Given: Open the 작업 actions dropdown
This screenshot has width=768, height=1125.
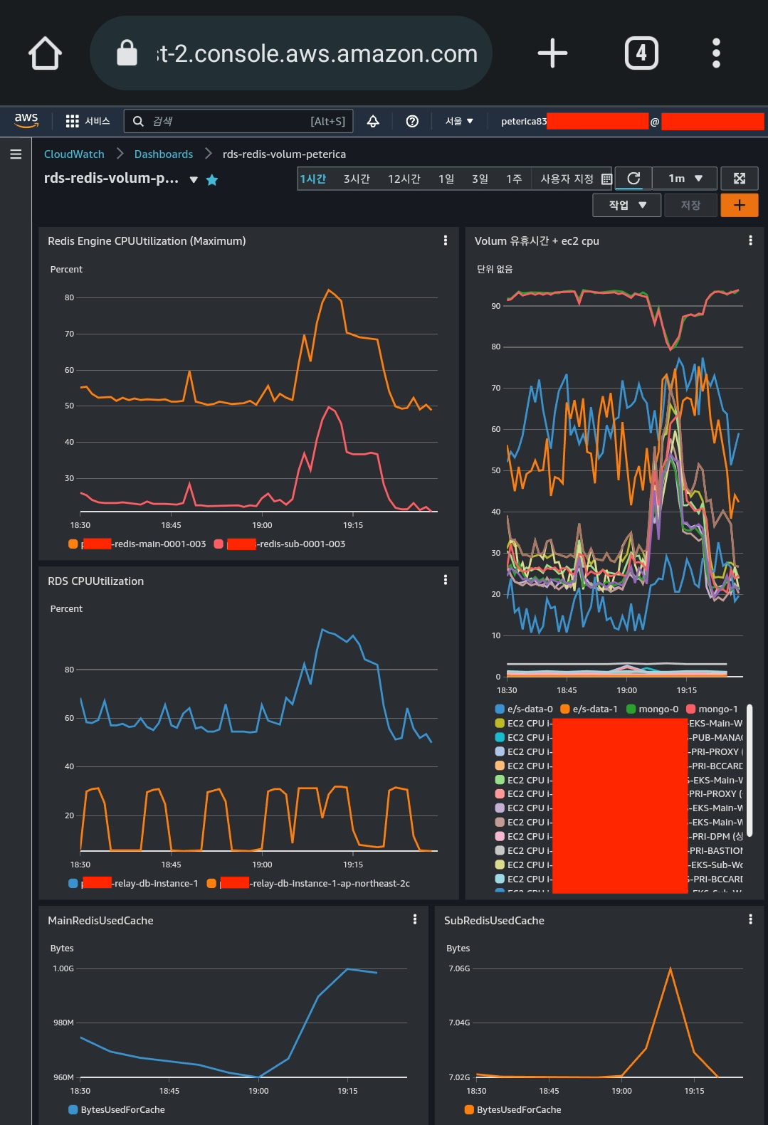Looking at the screenshot, I should (x=627, y=205).
